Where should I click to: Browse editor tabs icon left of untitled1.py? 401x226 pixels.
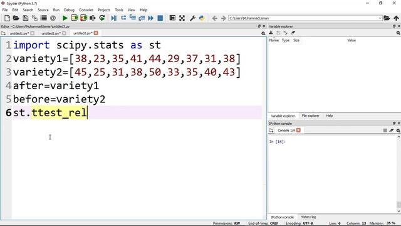coord(3,33)
